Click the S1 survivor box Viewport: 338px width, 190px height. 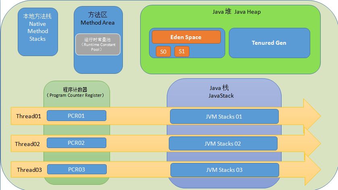pos(182,51)
